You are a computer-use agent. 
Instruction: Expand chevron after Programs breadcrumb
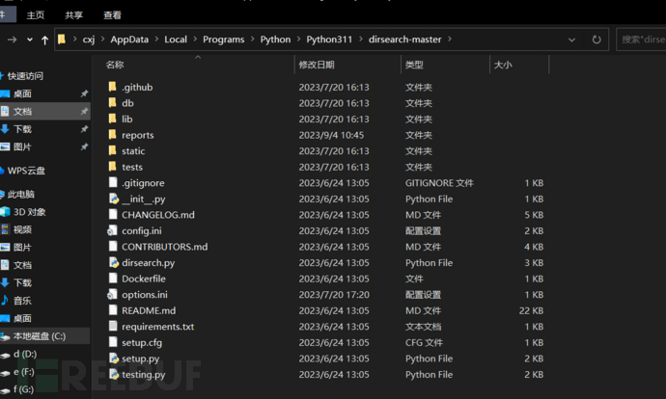(252, 40)
